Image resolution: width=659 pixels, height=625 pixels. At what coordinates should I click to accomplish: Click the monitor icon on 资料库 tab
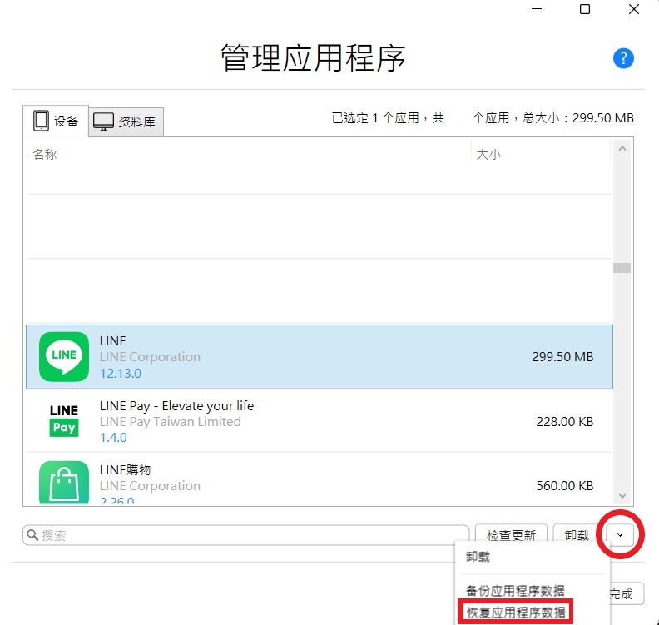103,122
